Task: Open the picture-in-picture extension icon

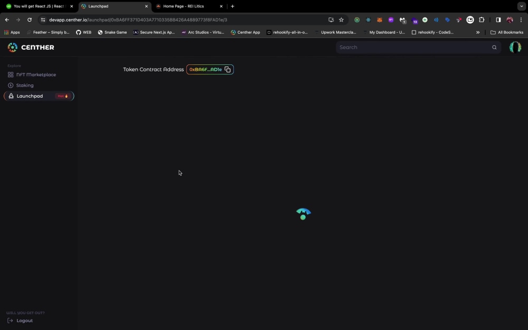Action: tap(470, 20)
